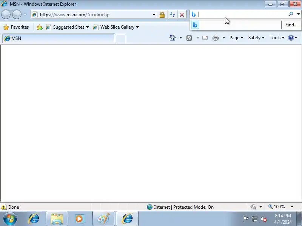Click the Add to Favorites Bar icon

tap(40, 27)
